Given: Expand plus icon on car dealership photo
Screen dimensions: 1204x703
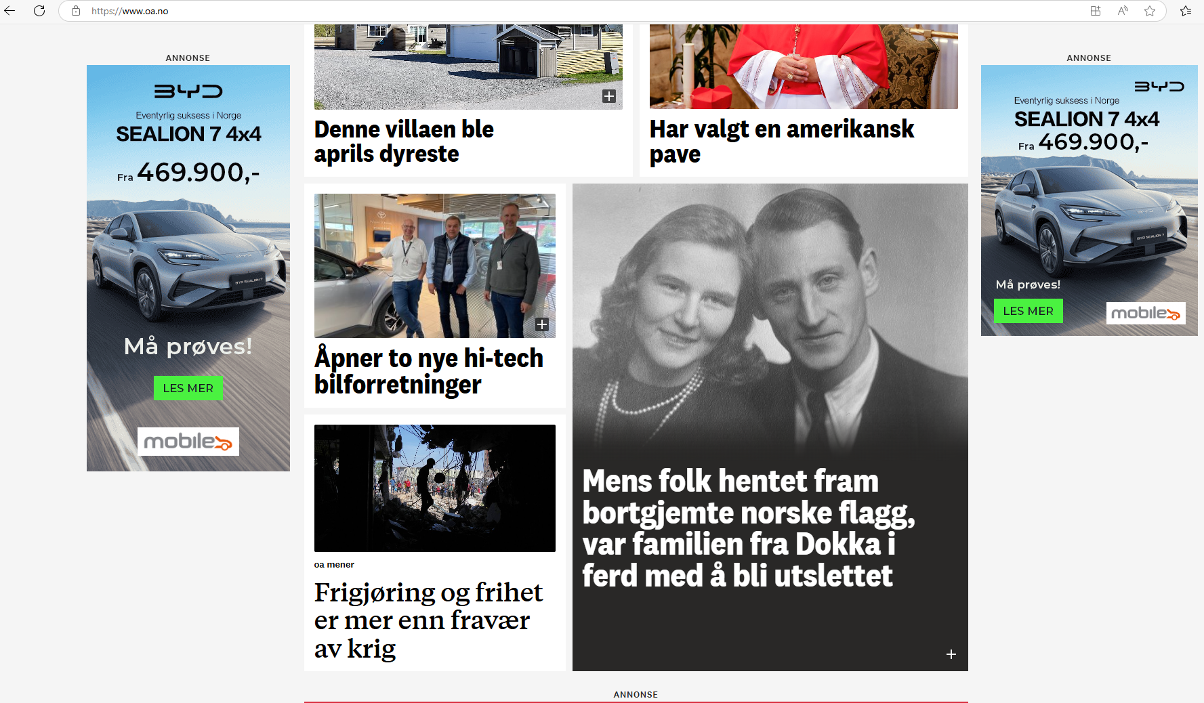Looking at the screenshot, I should pos(542,324).
